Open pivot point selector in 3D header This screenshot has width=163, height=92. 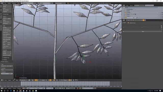point(33,80)
